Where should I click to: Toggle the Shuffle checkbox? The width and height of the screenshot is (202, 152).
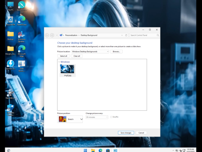(111, 117)
